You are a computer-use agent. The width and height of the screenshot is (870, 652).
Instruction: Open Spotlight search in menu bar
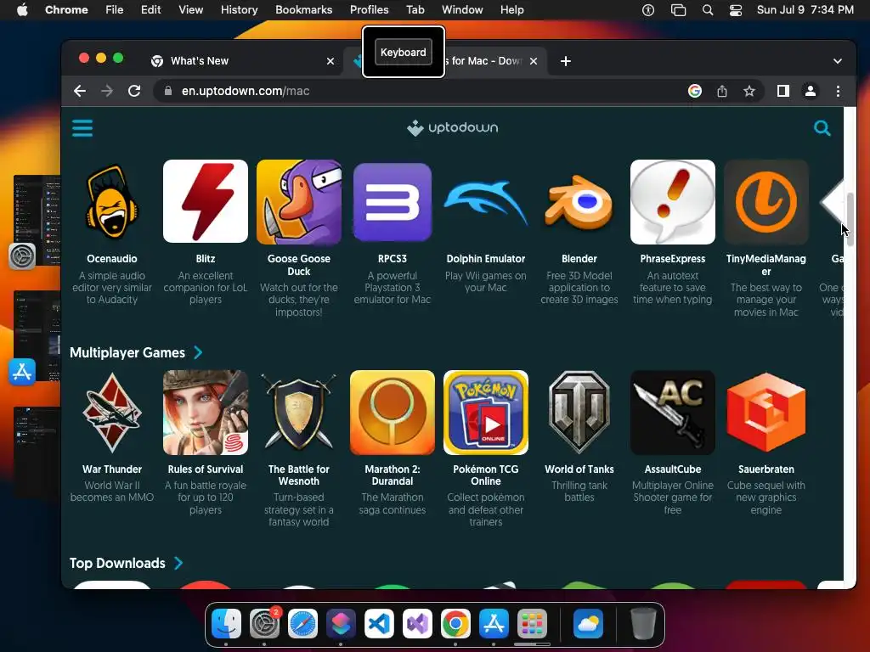pos(708,10)
